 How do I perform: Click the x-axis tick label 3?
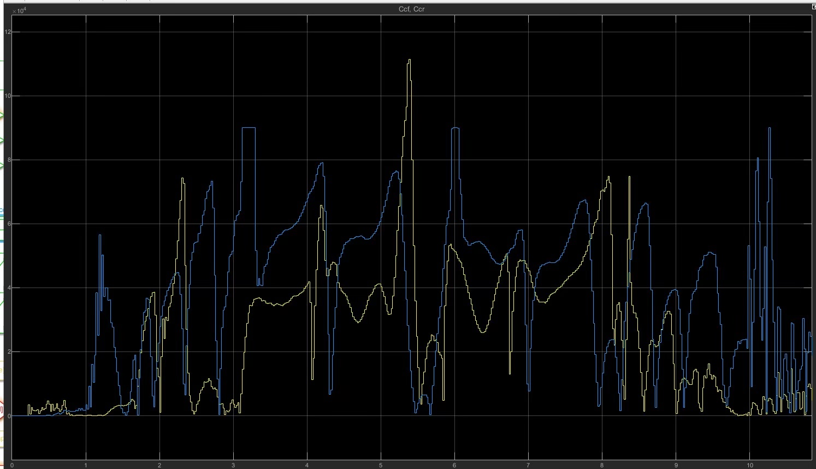click(233, 465)
